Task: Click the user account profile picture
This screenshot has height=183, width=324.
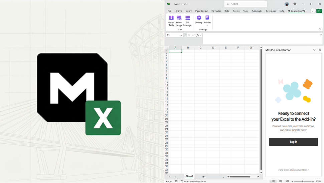Action: click(287, 4)
